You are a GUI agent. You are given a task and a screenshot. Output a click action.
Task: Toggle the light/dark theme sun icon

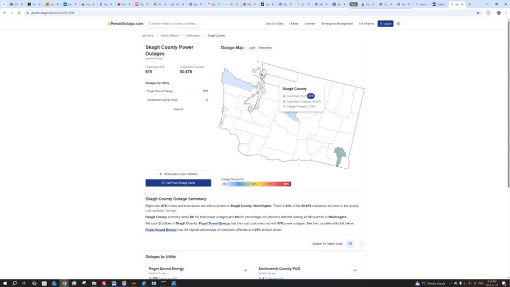point(398,24)
